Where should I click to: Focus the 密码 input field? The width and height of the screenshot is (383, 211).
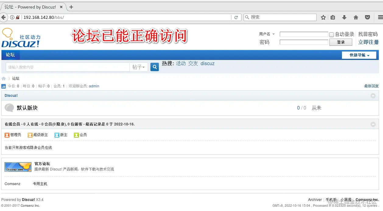click(x=304, y=42)
